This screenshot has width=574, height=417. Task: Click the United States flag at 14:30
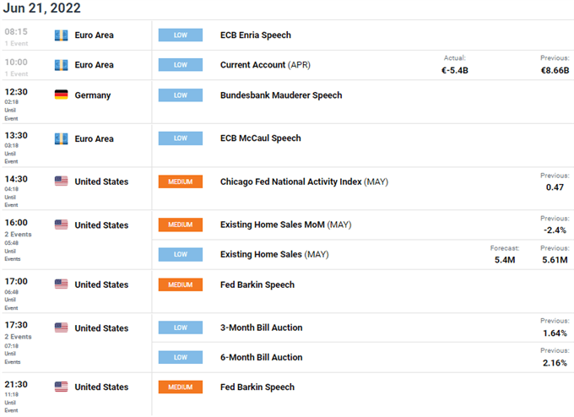click(x=61, y=181)
